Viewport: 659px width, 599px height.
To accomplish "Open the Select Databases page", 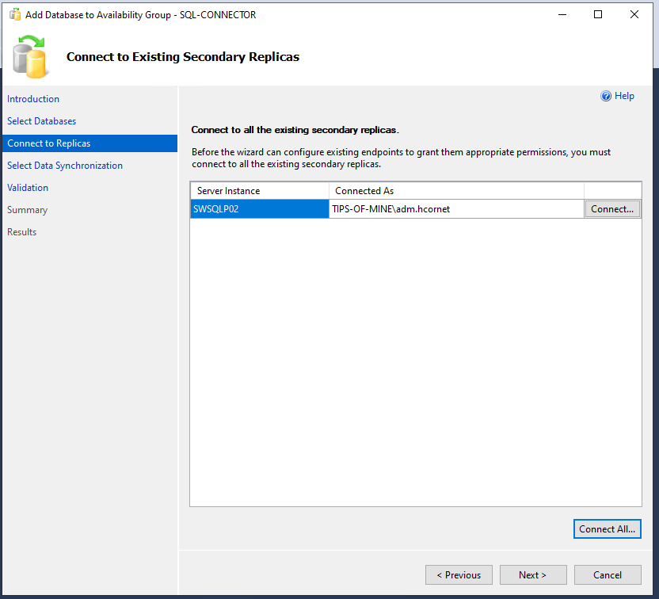I will click(42, 121).
